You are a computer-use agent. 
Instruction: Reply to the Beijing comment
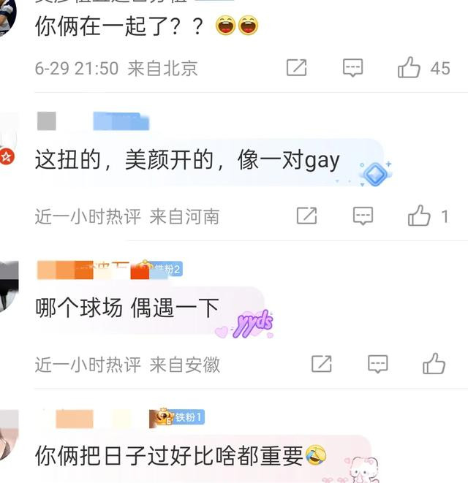point(352,67)
